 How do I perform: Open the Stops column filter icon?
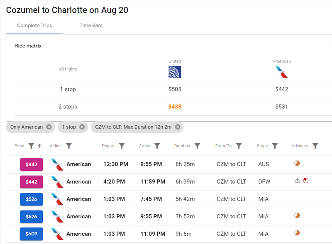click(275, 146)
